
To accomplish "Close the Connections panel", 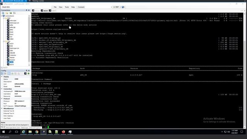I will tap(29, 10).
